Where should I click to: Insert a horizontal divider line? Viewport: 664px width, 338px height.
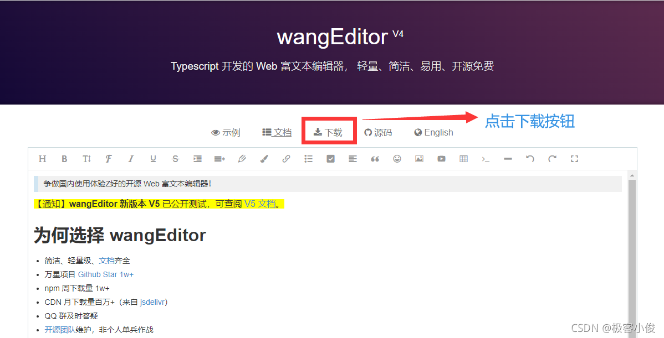coord(508,159)
